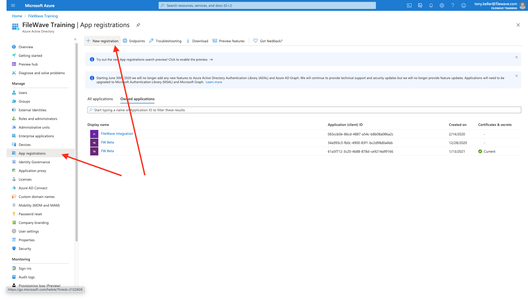Click the Licenses icon
This screenshot has width=528, height=300.
[14, 179]
